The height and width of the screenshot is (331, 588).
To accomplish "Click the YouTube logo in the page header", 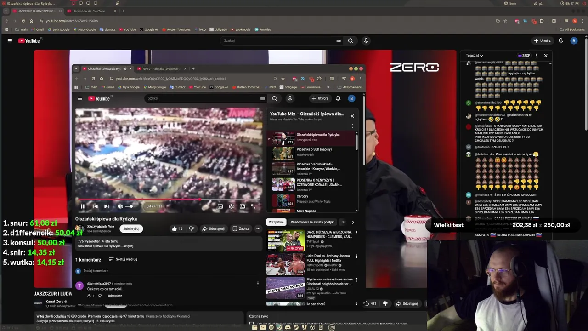I will tap(30, 40).
